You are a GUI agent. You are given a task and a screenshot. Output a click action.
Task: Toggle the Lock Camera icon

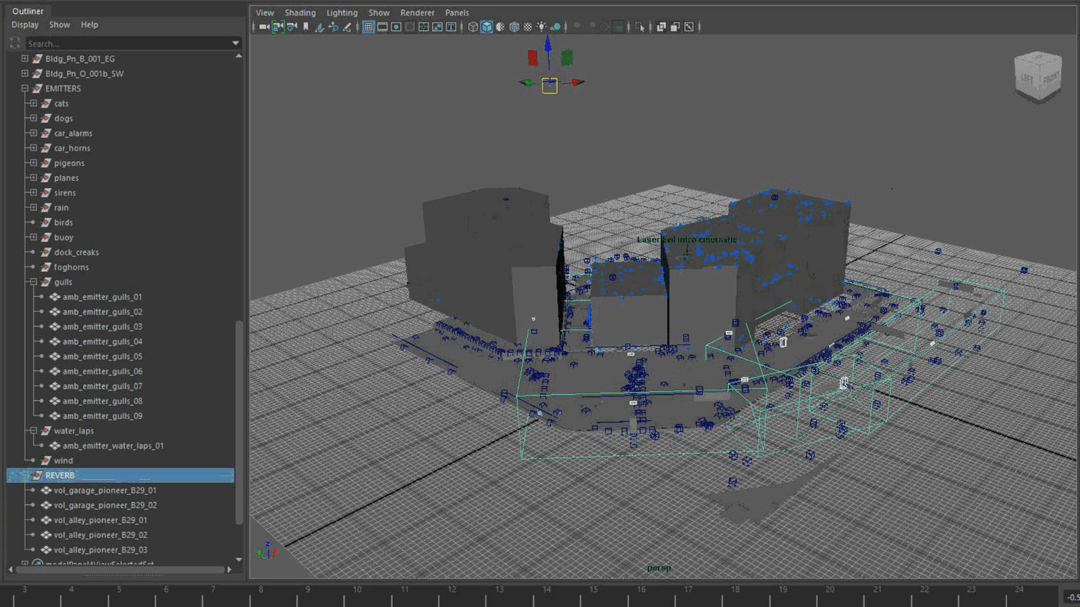click(278, 27)
